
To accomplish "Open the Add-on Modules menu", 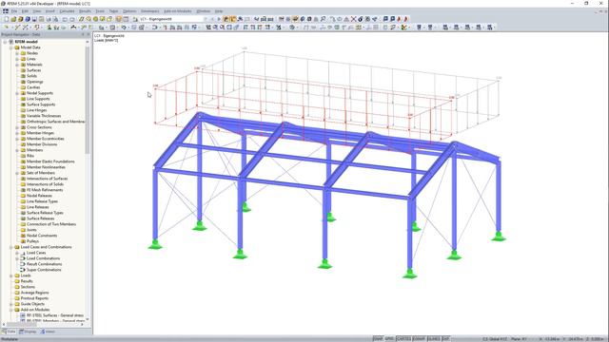I will click(x=178, y=11).
